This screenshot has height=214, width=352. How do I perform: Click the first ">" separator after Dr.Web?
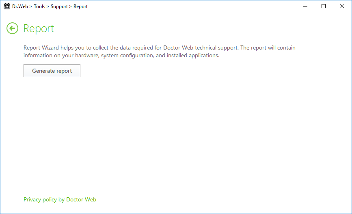tap(31, 7)
